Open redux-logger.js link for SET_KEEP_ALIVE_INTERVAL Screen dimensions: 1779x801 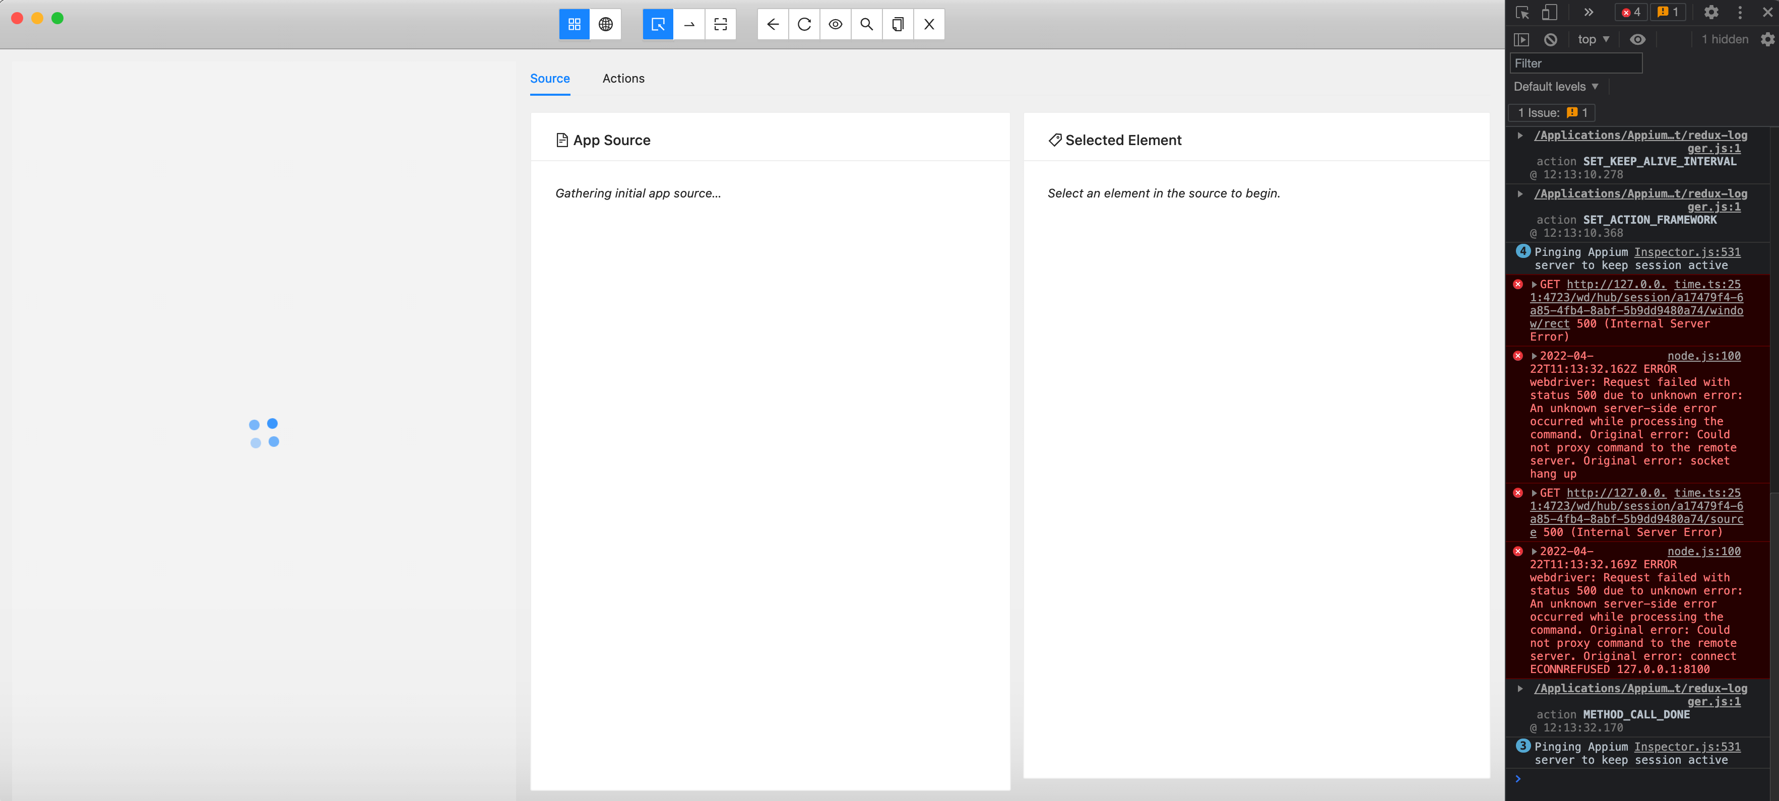(x=1641, y=142)
